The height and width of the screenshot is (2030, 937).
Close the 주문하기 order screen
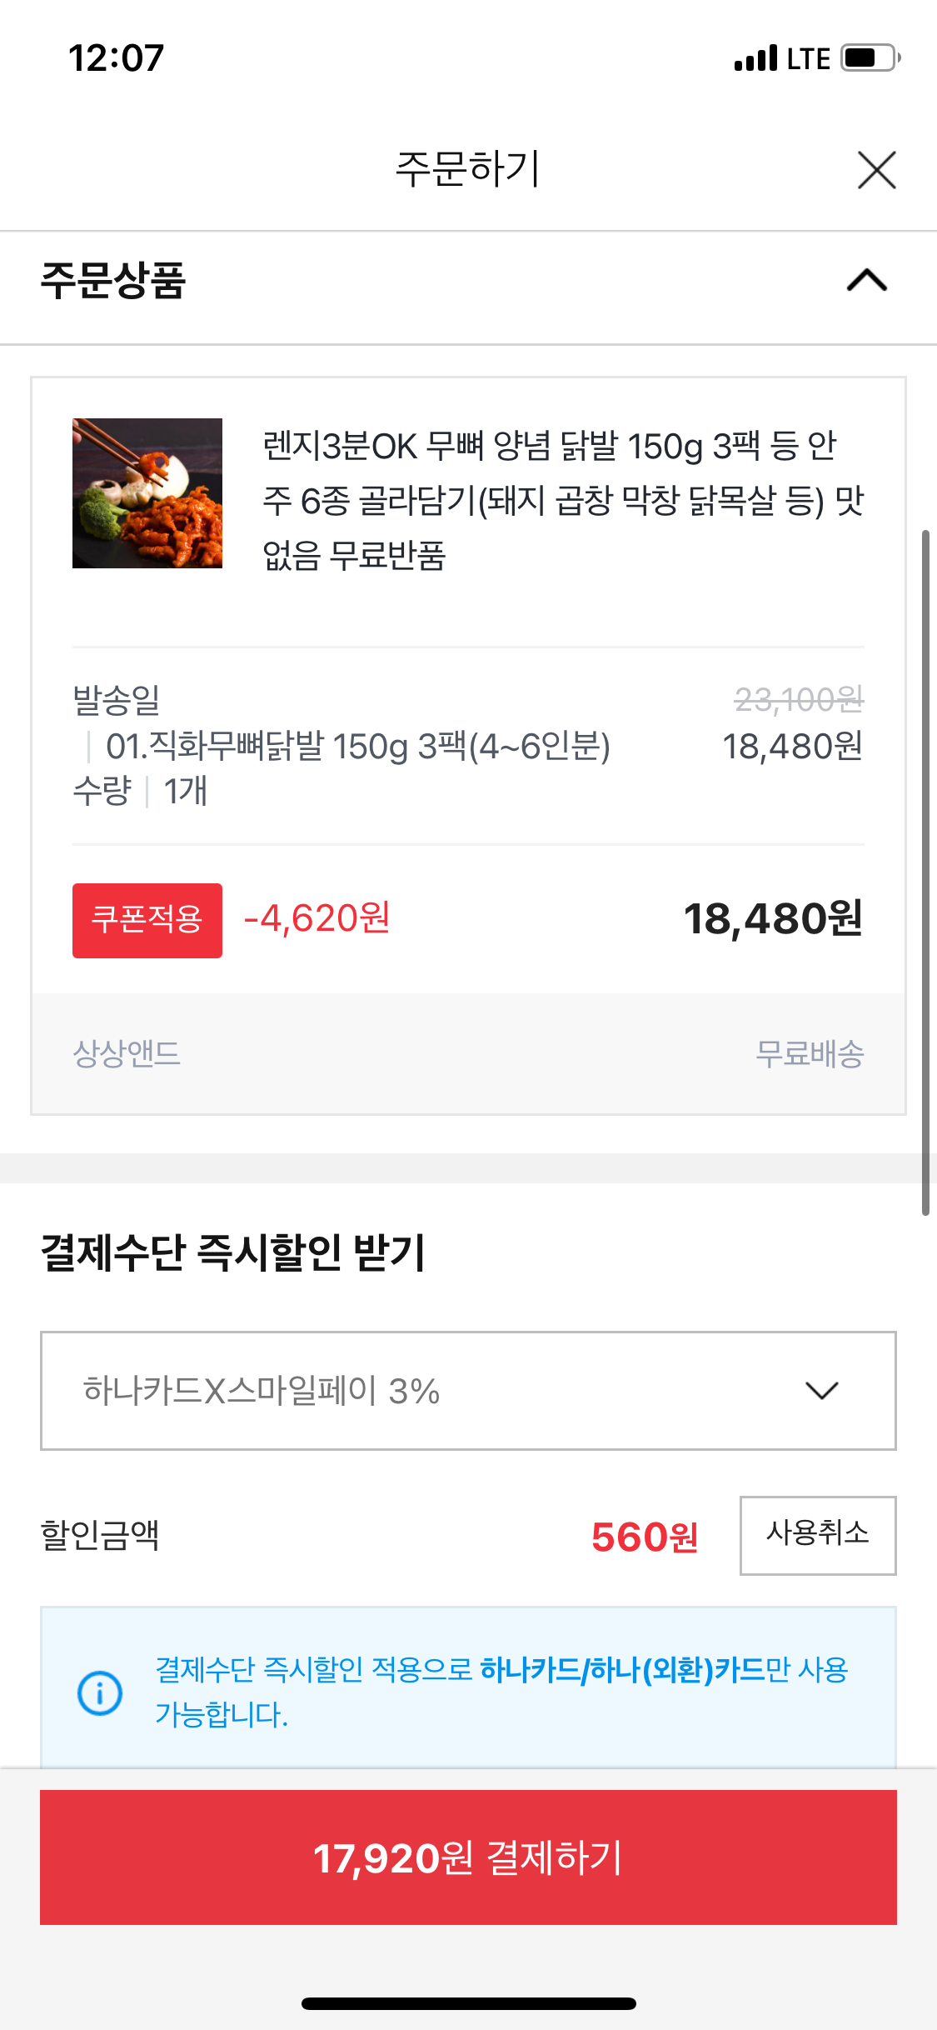876,170
